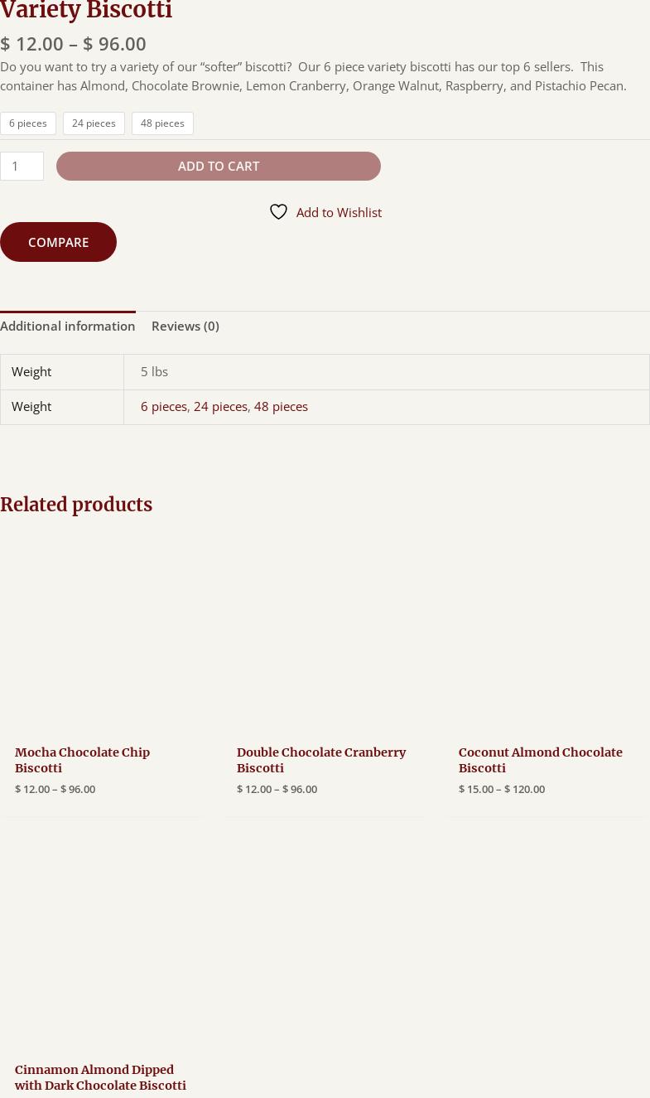This screenshot has width=650, height=1098.
Task: Click the Coconut Almond Chocolate Biscotti price range
Action: point(501,789)
